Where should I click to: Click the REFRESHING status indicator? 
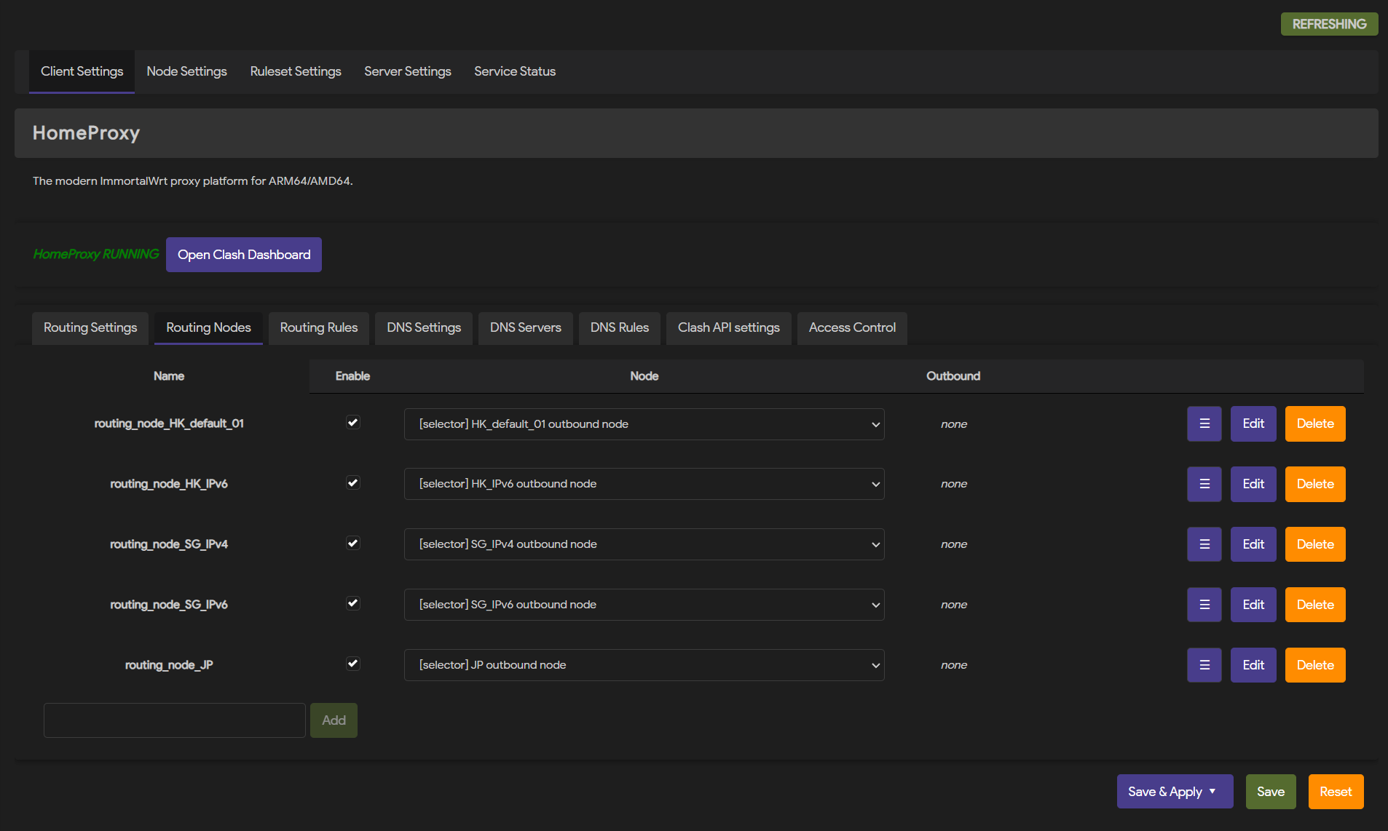pos(1329,24)
